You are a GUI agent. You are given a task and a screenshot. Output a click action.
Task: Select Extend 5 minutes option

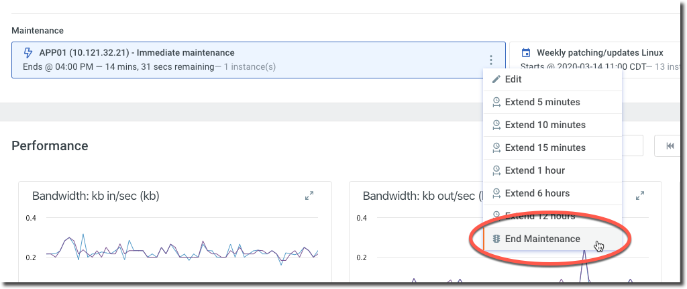(x=542, y=102)
